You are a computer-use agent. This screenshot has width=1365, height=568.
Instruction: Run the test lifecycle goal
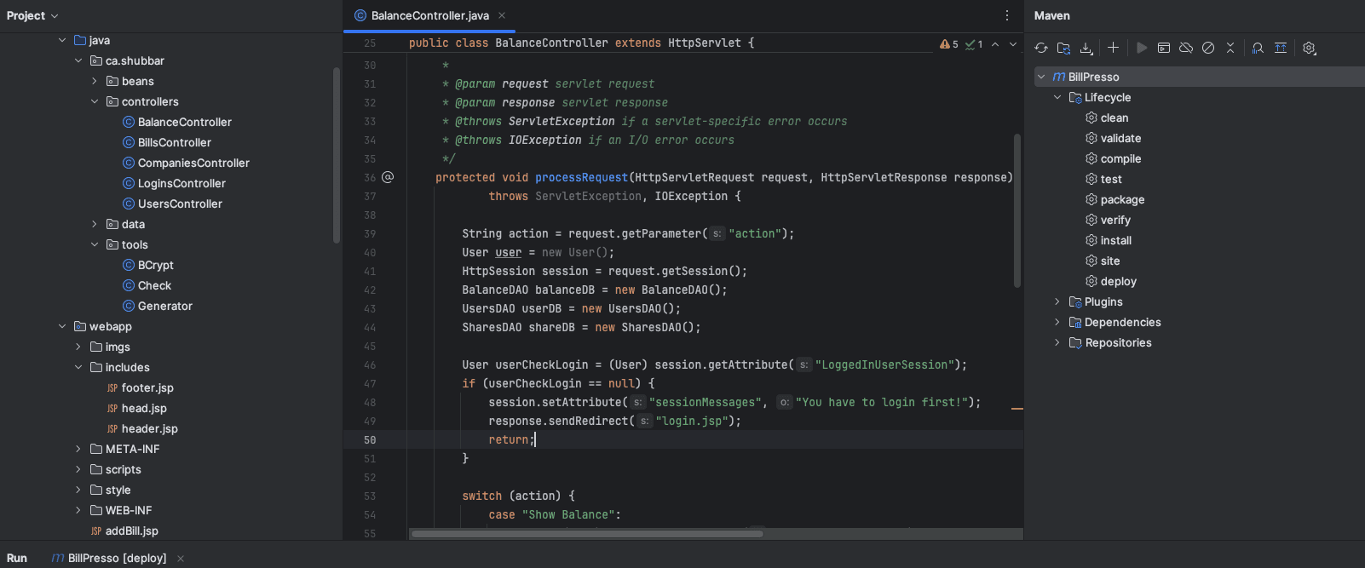tap(1111, 179)
